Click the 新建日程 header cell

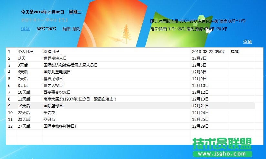51,52
